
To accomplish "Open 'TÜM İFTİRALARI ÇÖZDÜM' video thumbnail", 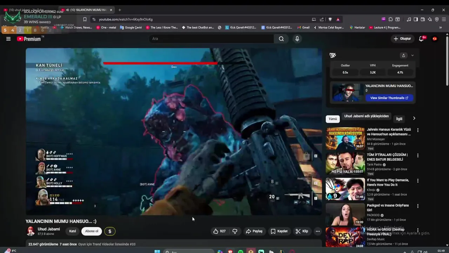I will click(x=345, y=164).
